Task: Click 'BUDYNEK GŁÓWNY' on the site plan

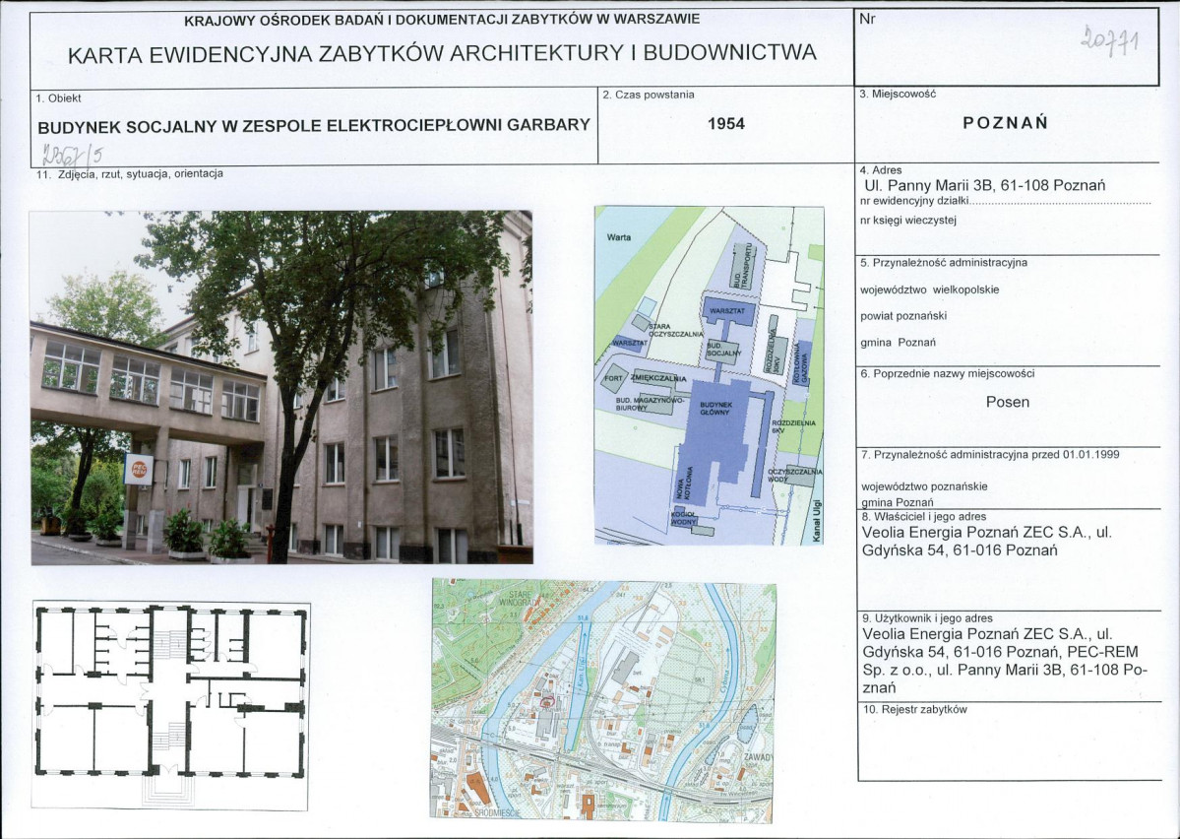Action: [715, 409]
